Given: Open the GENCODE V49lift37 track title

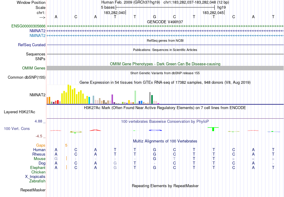Looking at the screenshot, I should [165, 22].
